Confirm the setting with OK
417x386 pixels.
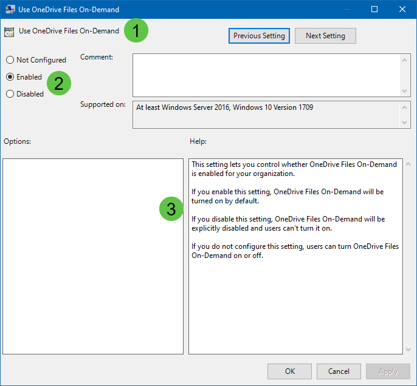(x=290, y=371)
